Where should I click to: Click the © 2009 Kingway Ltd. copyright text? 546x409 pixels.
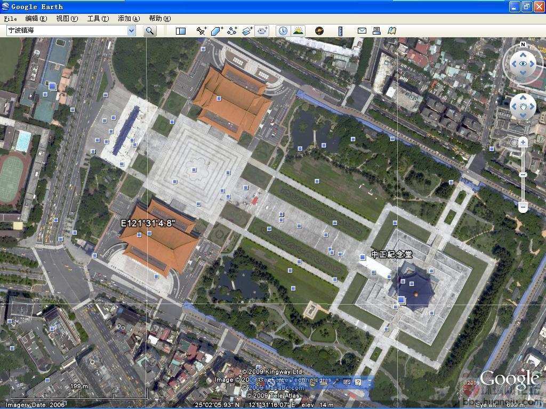[x=272, y=371]
